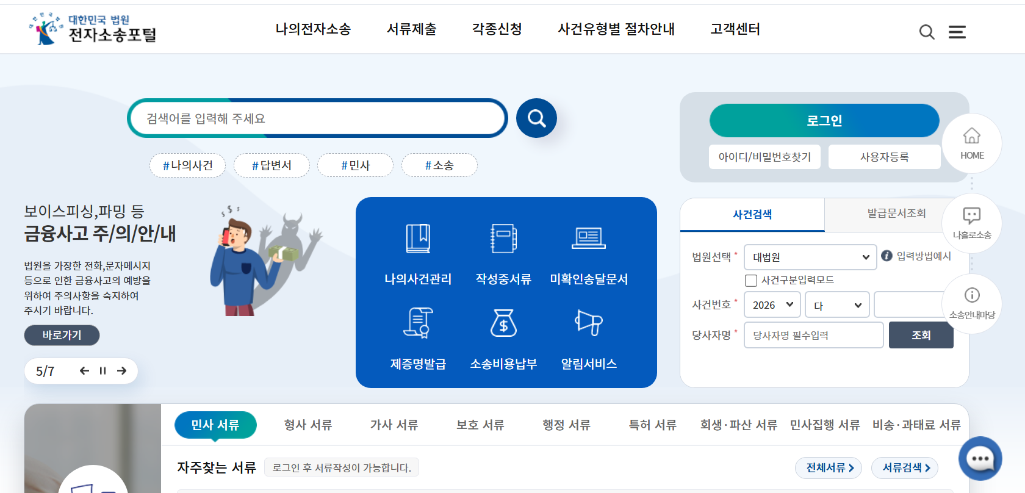Click the 로그인 button
This screenshot has height=493, width=1025.
pyautogui.click(x=824, y=120)
